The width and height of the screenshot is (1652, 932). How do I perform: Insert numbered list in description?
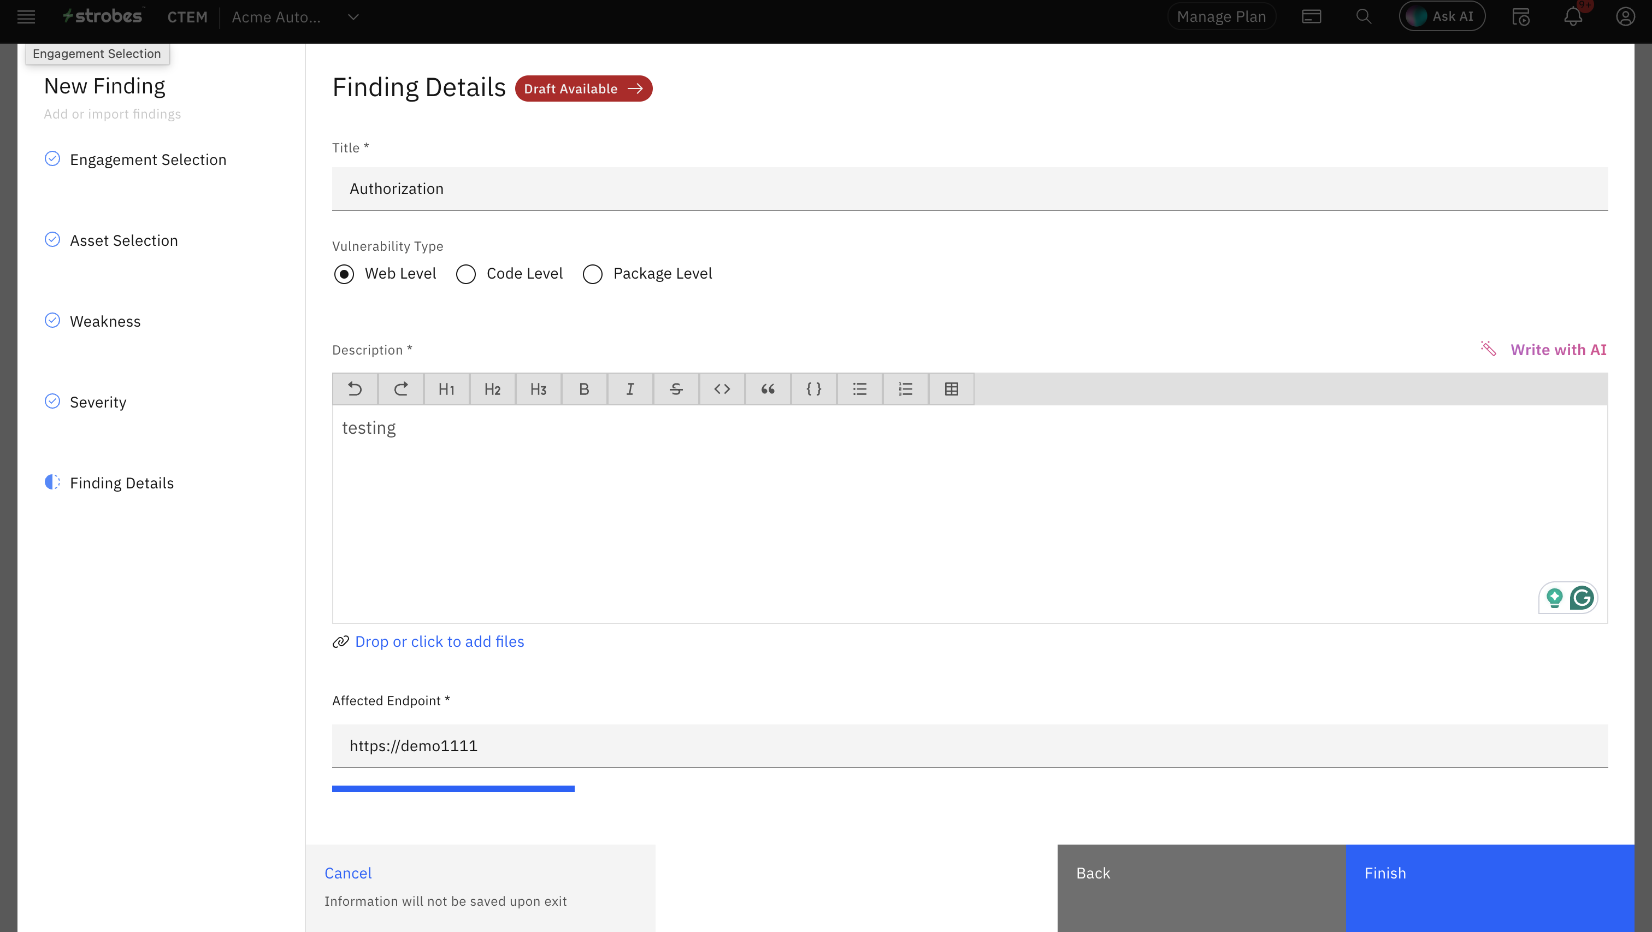coord(906,389)
